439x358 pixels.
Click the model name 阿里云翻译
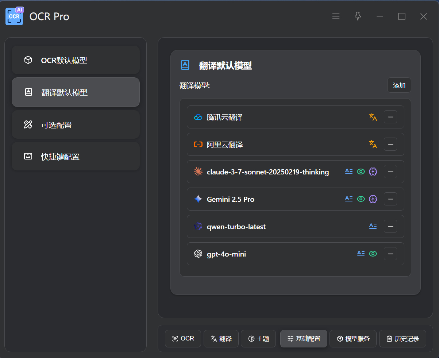click(225, 145)
